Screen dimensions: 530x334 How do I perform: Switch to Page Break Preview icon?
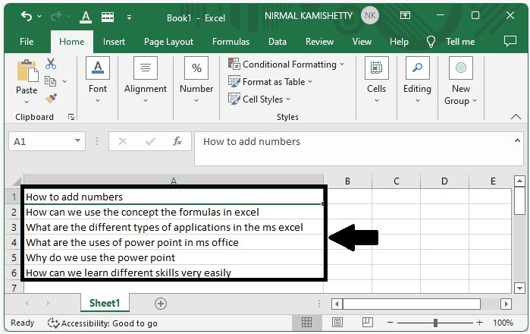pyautogui.click(x=368, y=323)
